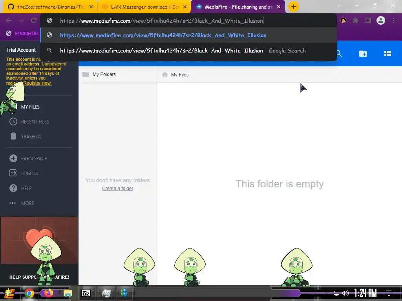Open the Windows Start menu button
This screenshot has height=301, width=402.
[9, 293]
